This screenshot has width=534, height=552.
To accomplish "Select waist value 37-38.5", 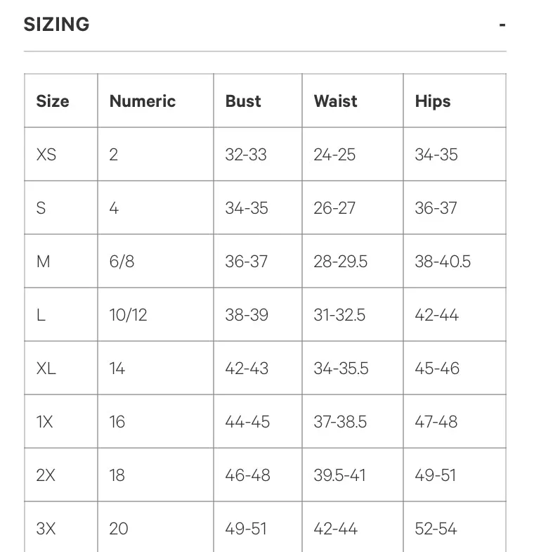I will coord(340,422).
